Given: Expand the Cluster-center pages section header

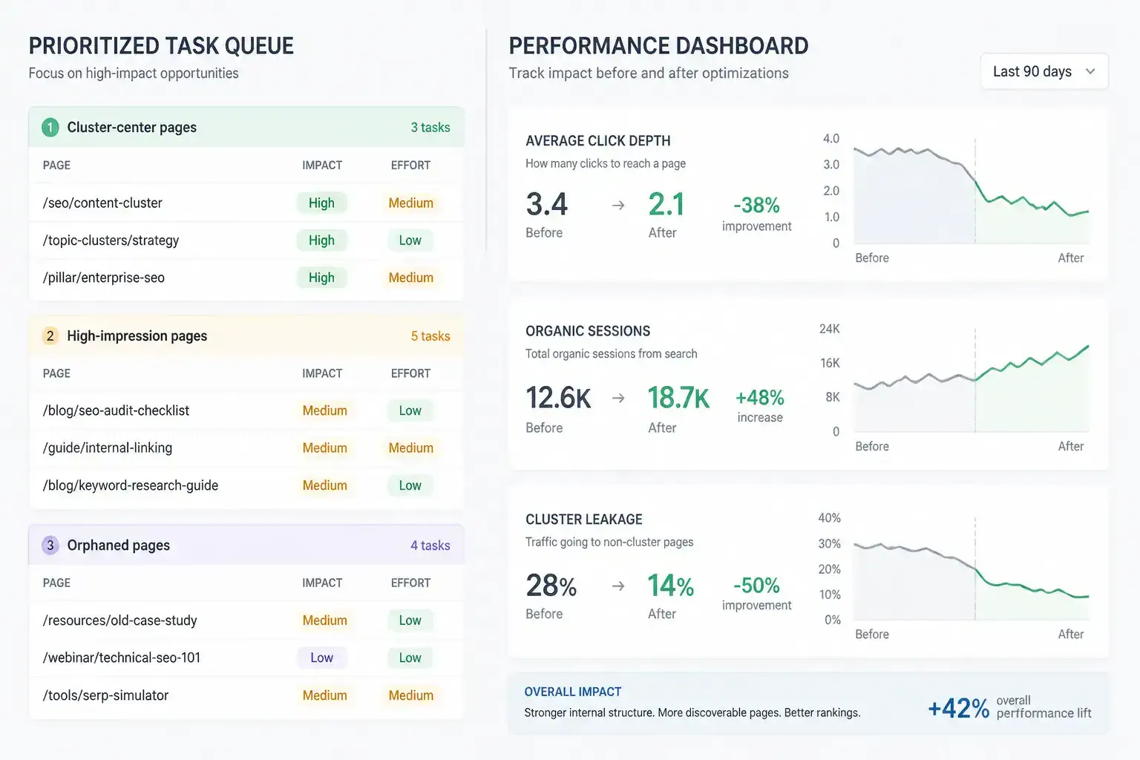Looking at the screenshot, I should click(246, 128).
